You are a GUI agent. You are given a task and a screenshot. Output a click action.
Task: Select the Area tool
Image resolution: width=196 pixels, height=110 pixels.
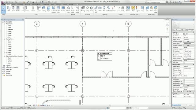[x=133, y=9]
